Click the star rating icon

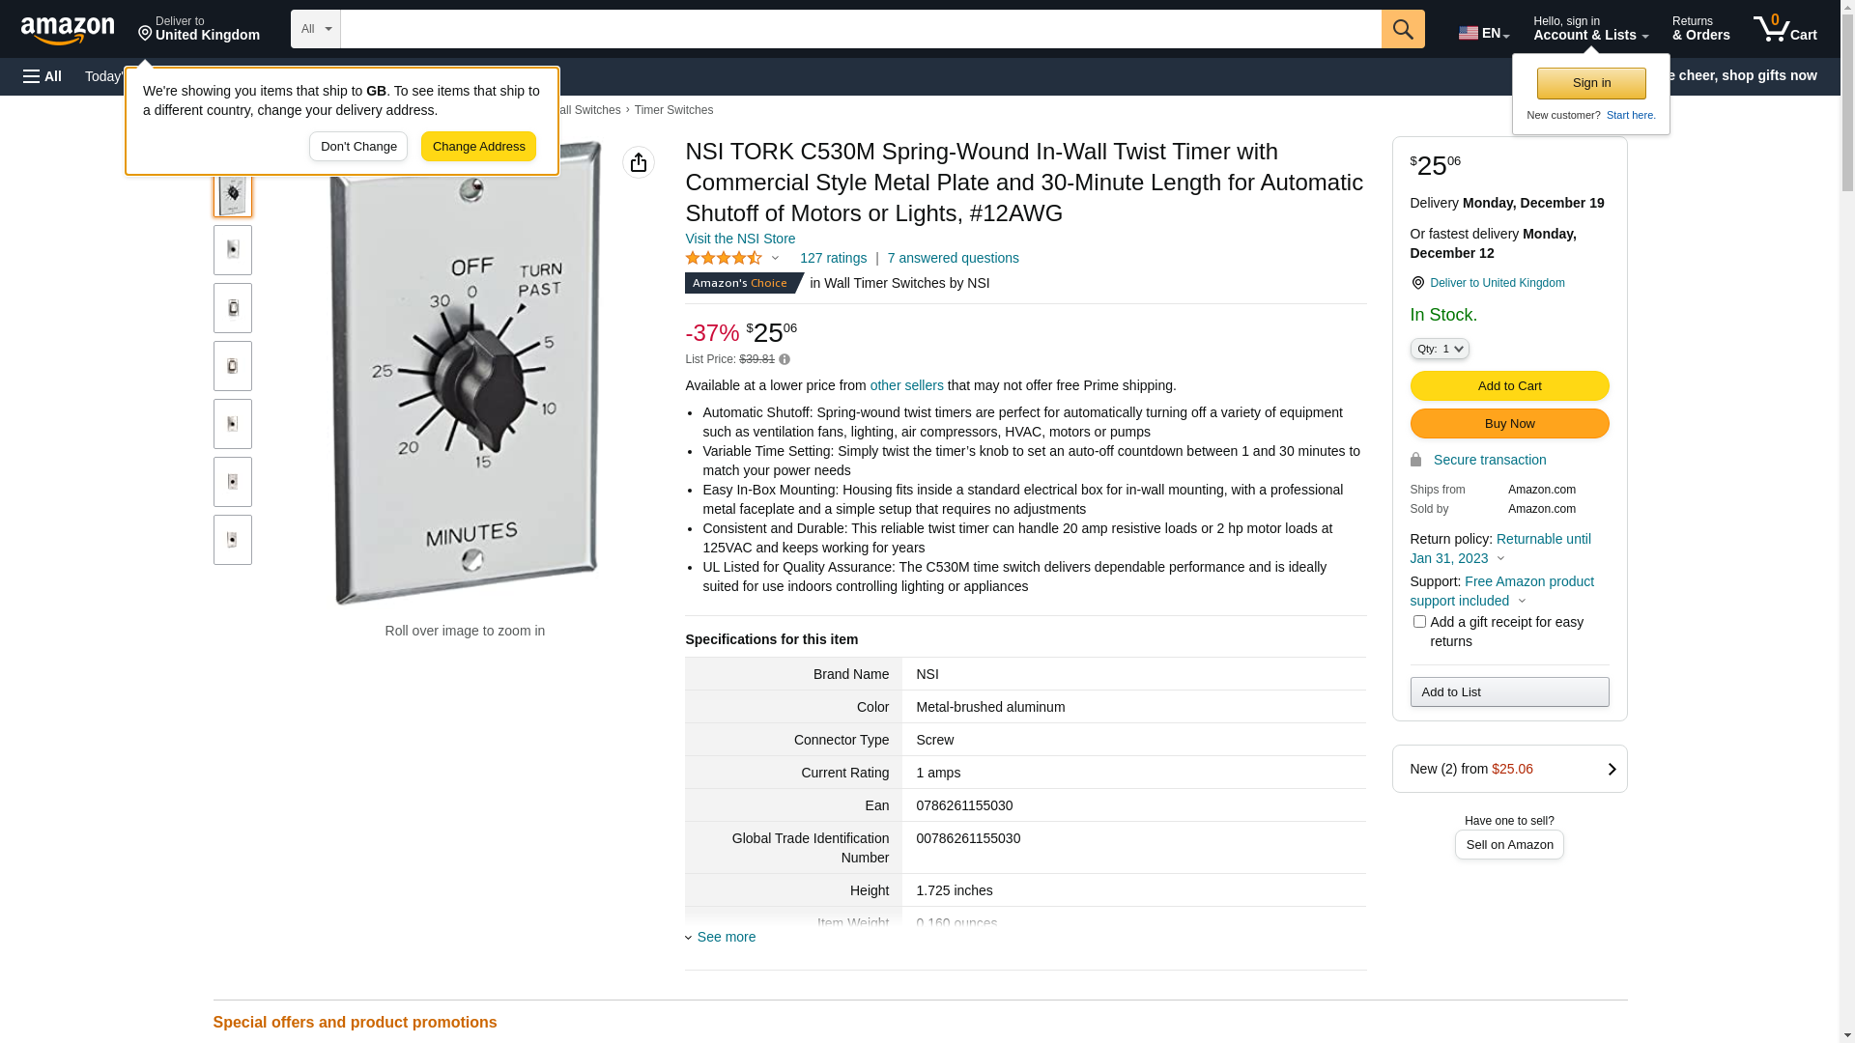tap(724, 259)
